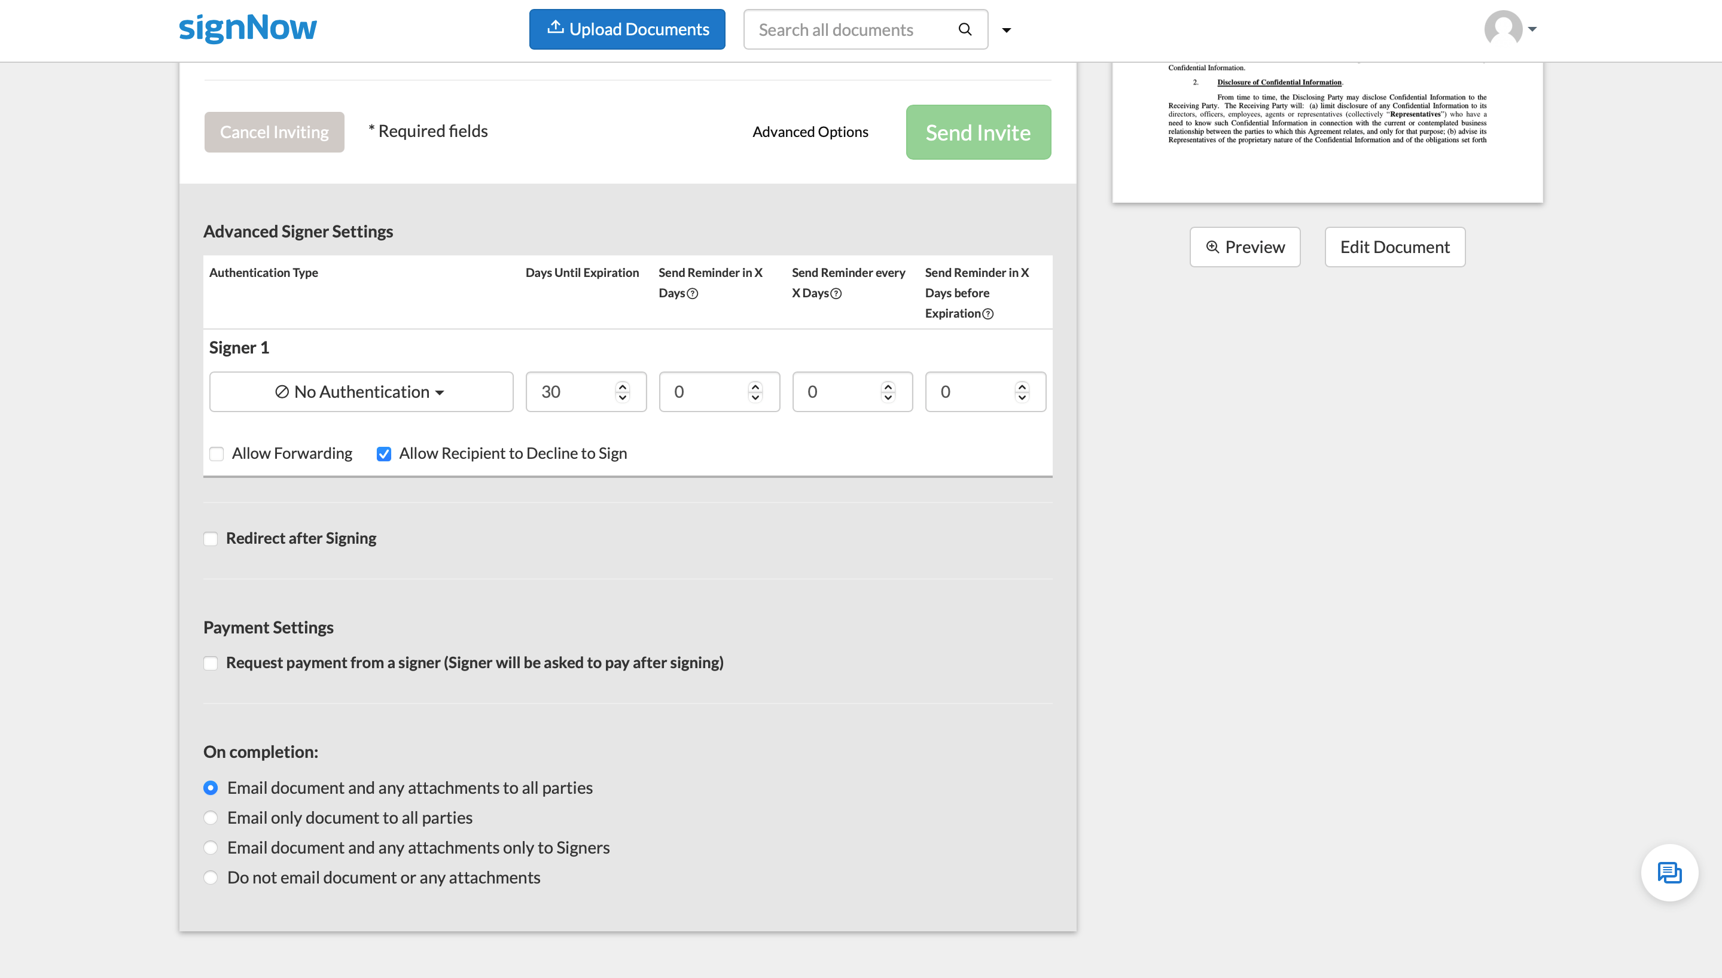Click the search magnifier icon

point(964,29)
